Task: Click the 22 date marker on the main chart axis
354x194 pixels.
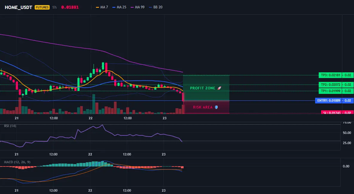Action: point(91,118)
